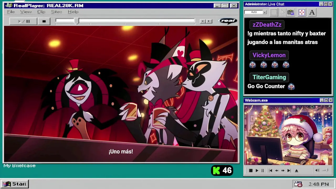Skip to next track in Webcam.exe
The width and height of the screenshot is (336, 189).
[289, 171]
